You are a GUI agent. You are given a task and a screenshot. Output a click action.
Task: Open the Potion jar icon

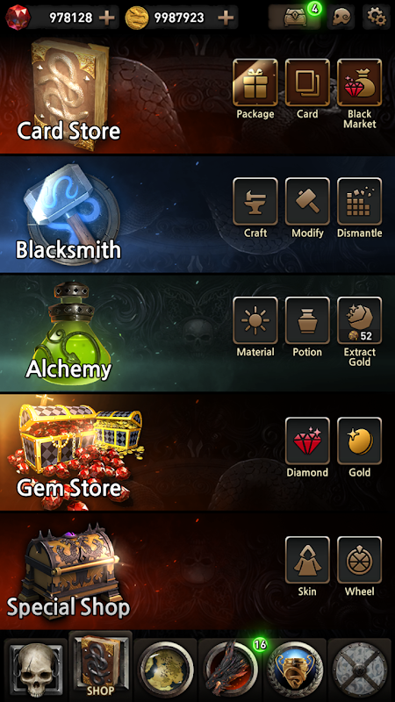tap(307, 320)
